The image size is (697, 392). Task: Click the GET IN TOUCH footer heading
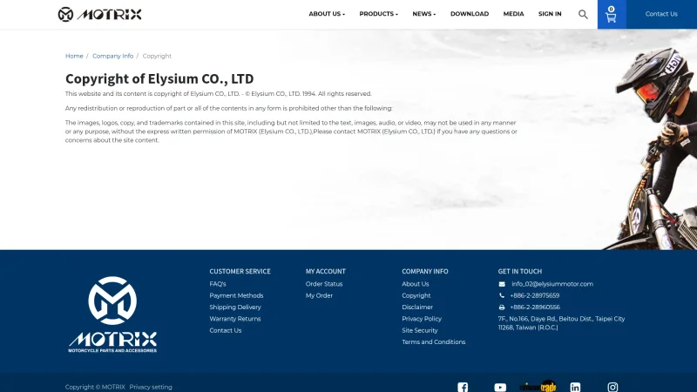(519, 271)
